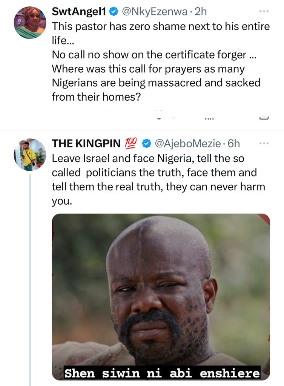The image size is (284, 386).
Task: Open SwtAngel1's profile picture
Action: (x=30, y=23)
